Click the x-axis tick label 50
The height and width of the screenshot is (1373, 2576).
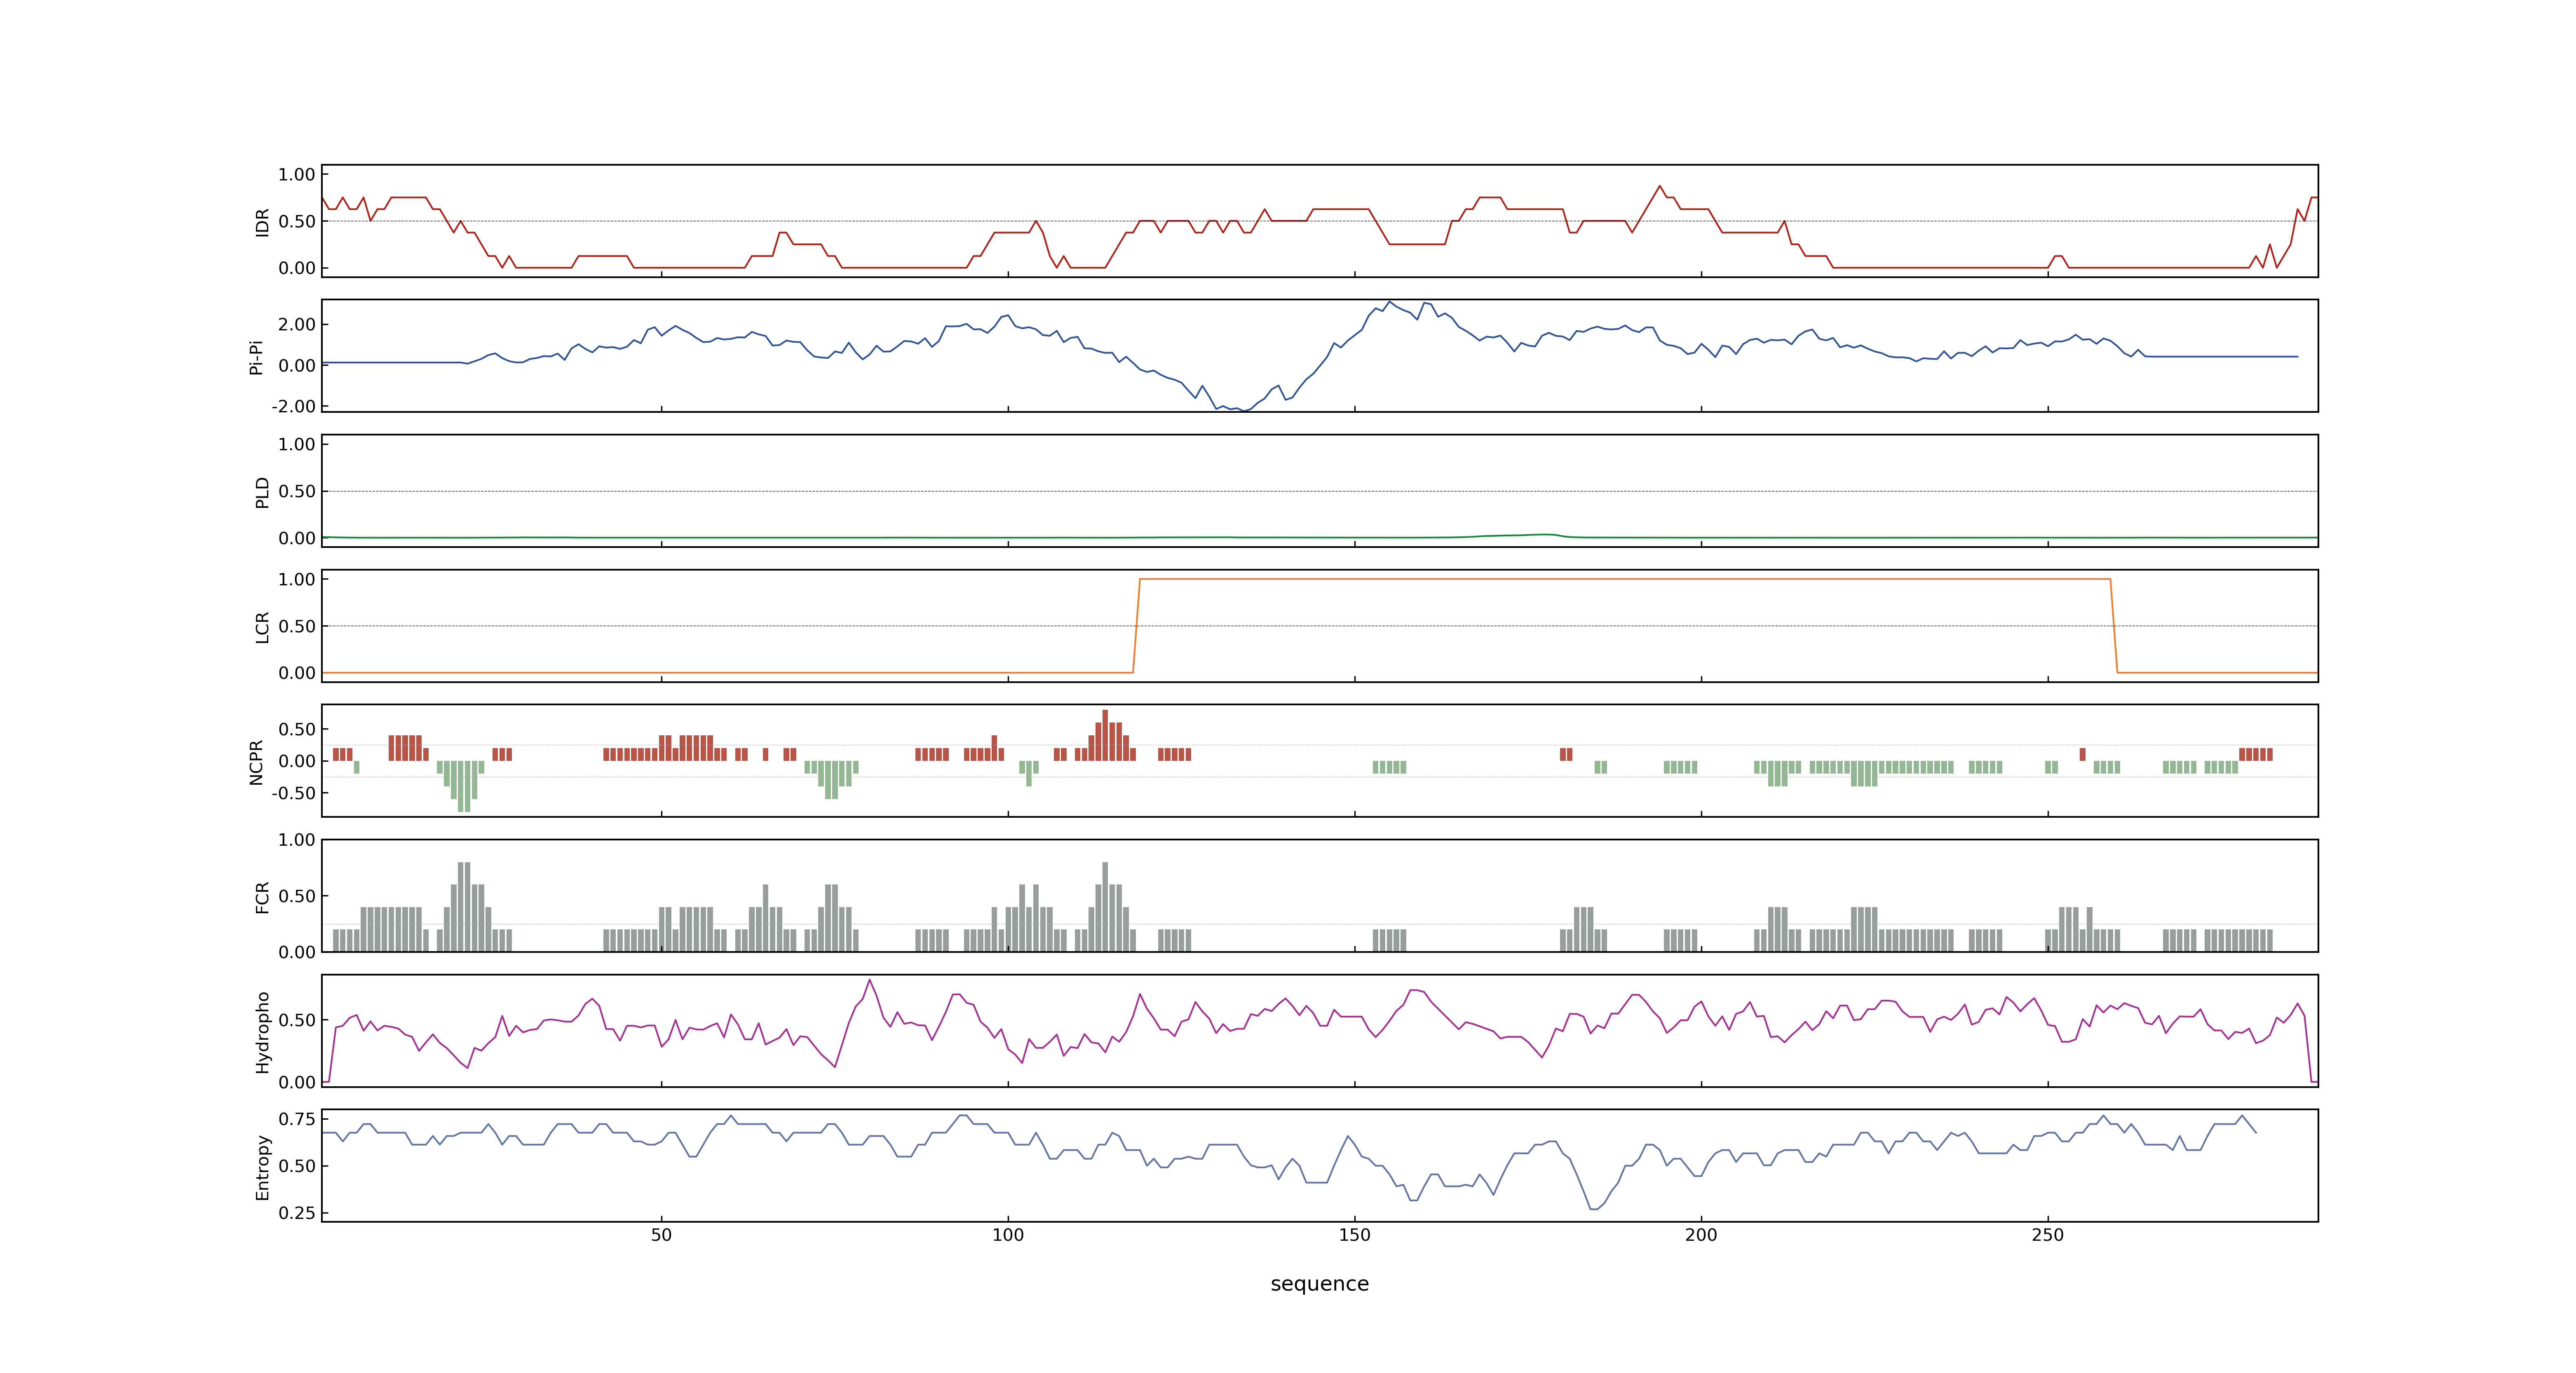tap(661, 1235)
